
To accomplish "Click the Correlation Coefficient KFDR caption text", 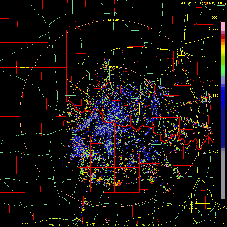I will [x=113, y=225].
